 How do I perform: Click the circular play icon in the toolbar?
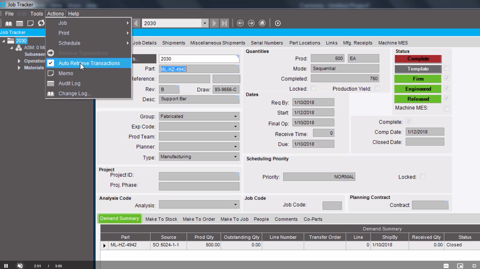278,23
